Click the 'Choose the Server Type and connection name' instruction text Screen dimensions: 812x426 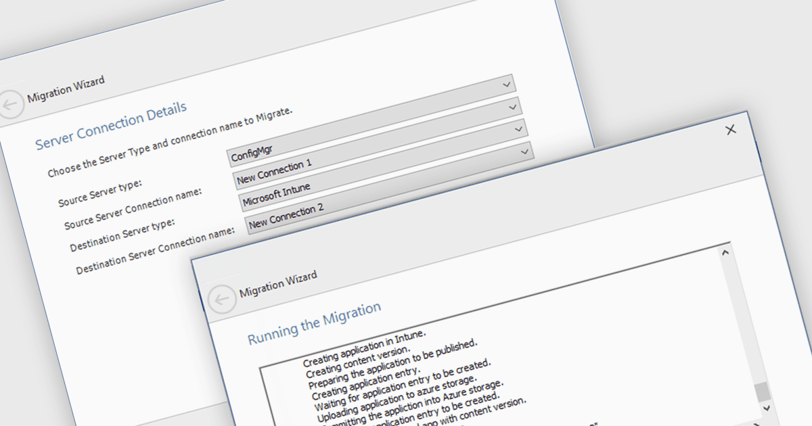pyautogui.click(x=170, y=143)
